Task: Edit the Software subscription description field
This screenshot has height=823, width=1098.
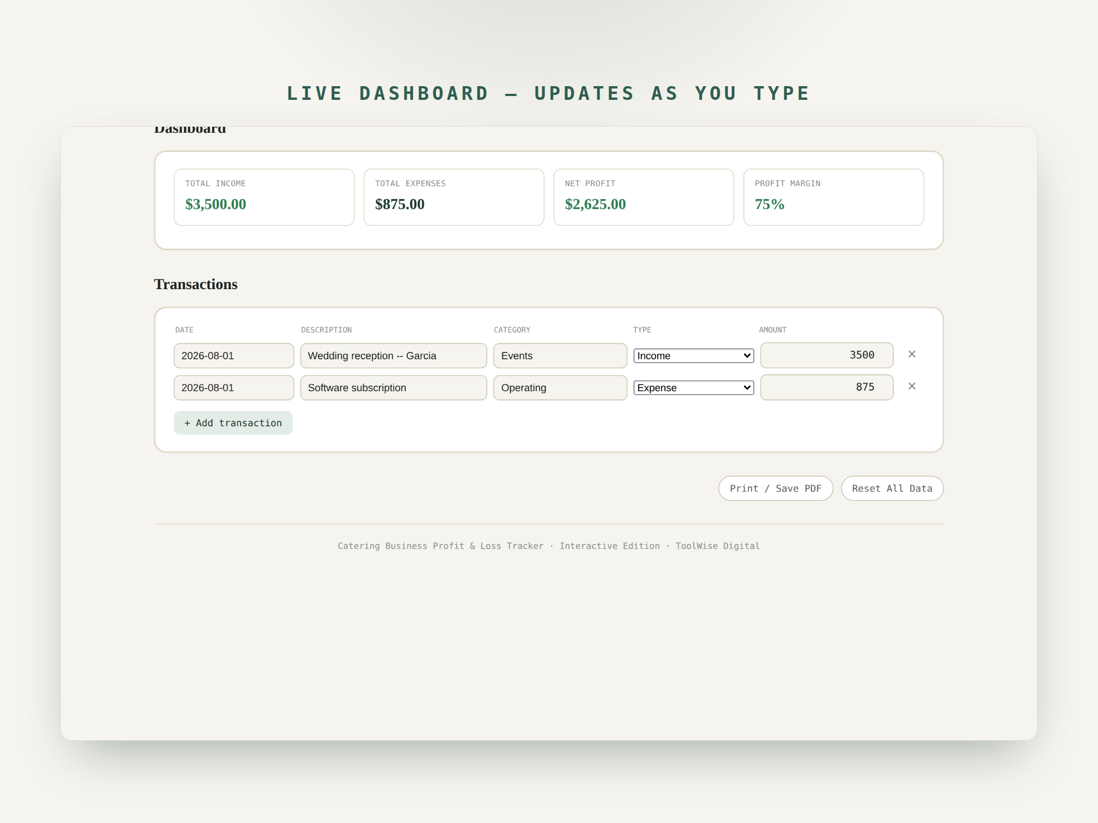Action: click(394, 387)
